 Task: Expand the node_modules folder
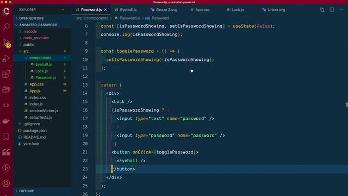click(x=36, y=38)
